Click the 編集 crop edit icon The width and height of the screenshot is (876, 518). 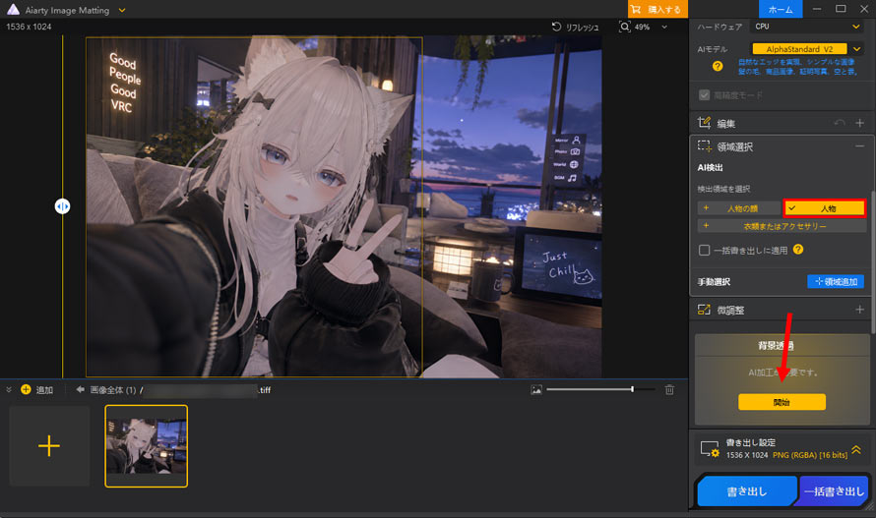704,123
